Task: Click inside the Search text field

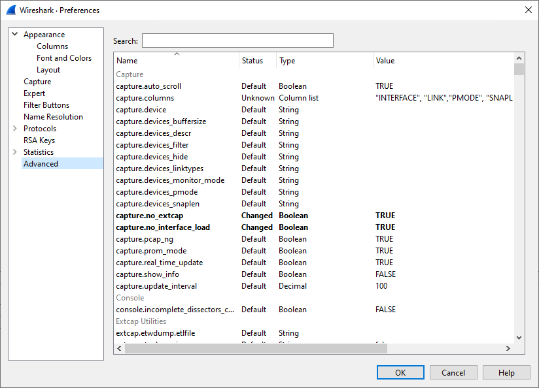Action: coord(237,41)
